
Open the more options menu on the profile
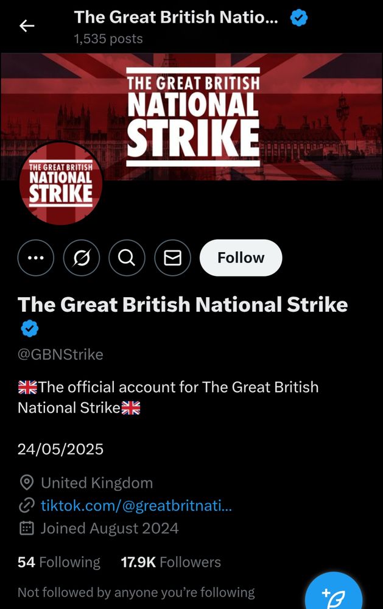[35, 258]
